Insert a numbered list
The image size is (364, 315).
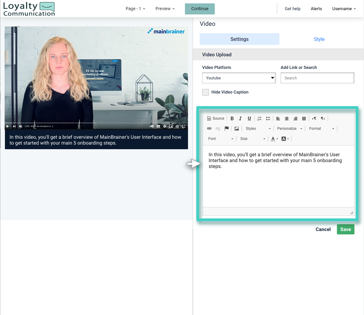[x=259, y=118]
